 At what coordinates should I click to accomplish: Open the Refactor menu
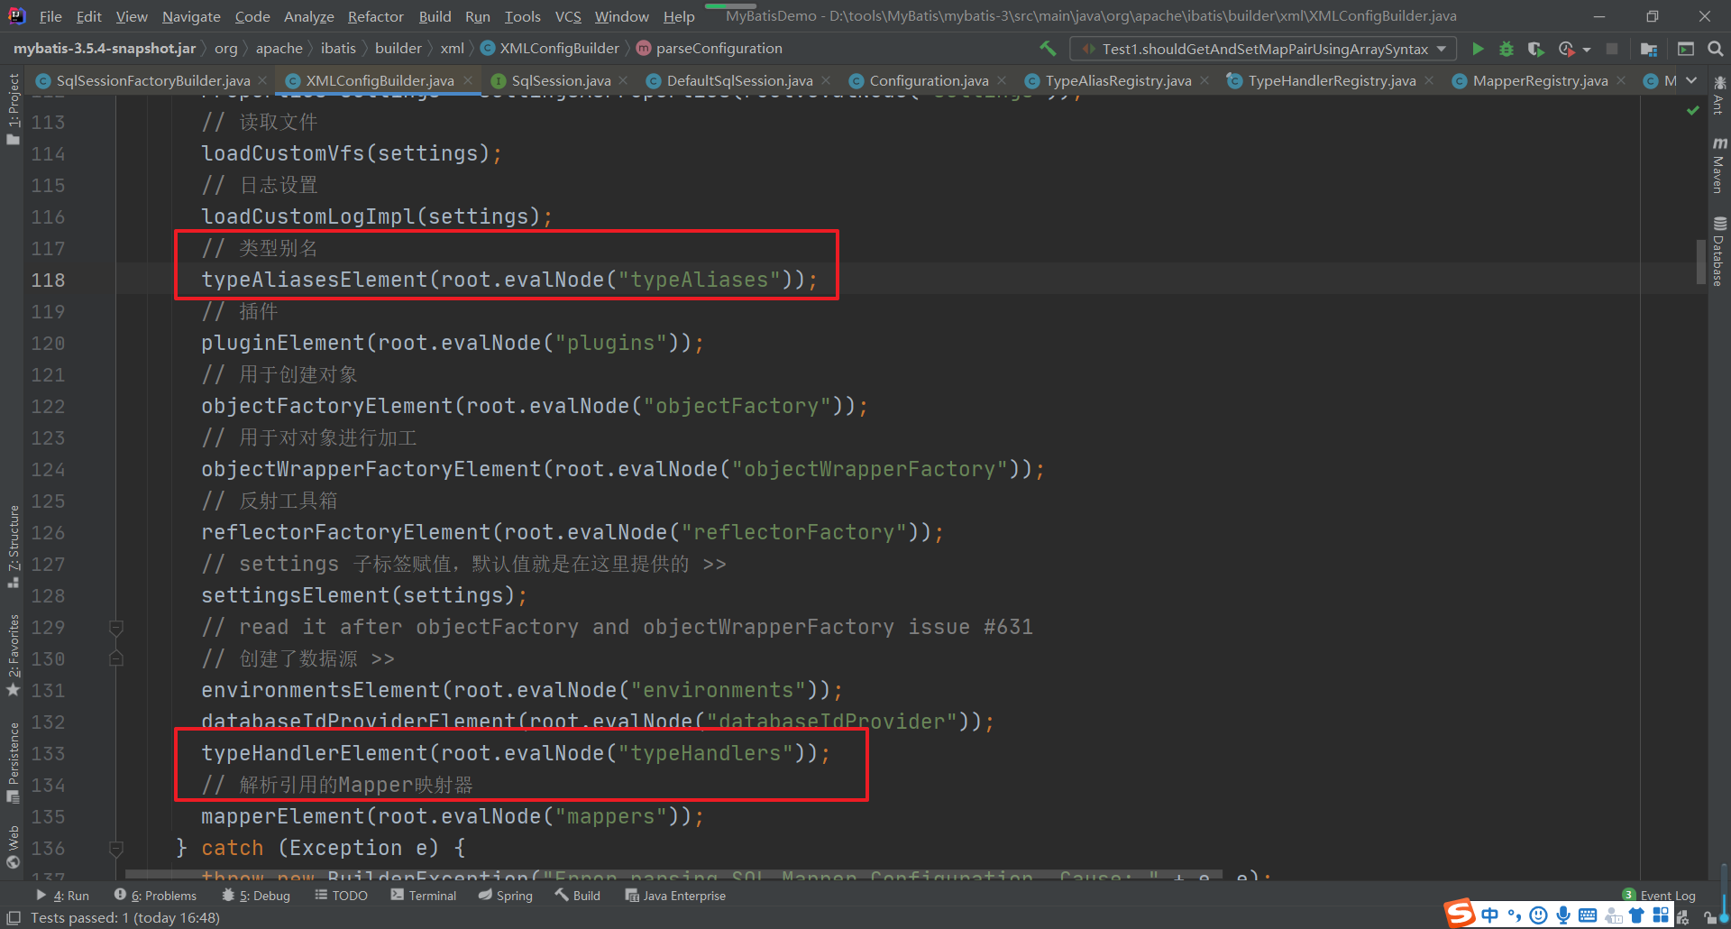375,16
